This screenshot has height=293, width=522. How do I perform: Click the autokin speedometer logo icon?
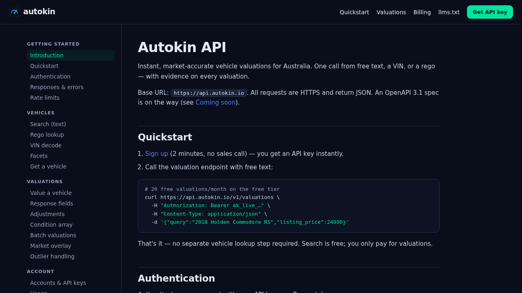point(14,11)
